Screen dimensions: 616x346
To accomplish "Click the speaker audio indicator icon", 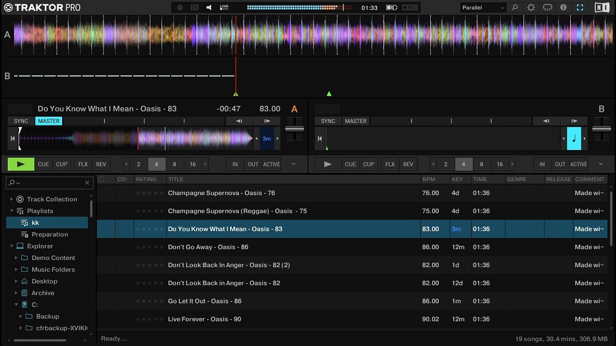I will (209, 8).
